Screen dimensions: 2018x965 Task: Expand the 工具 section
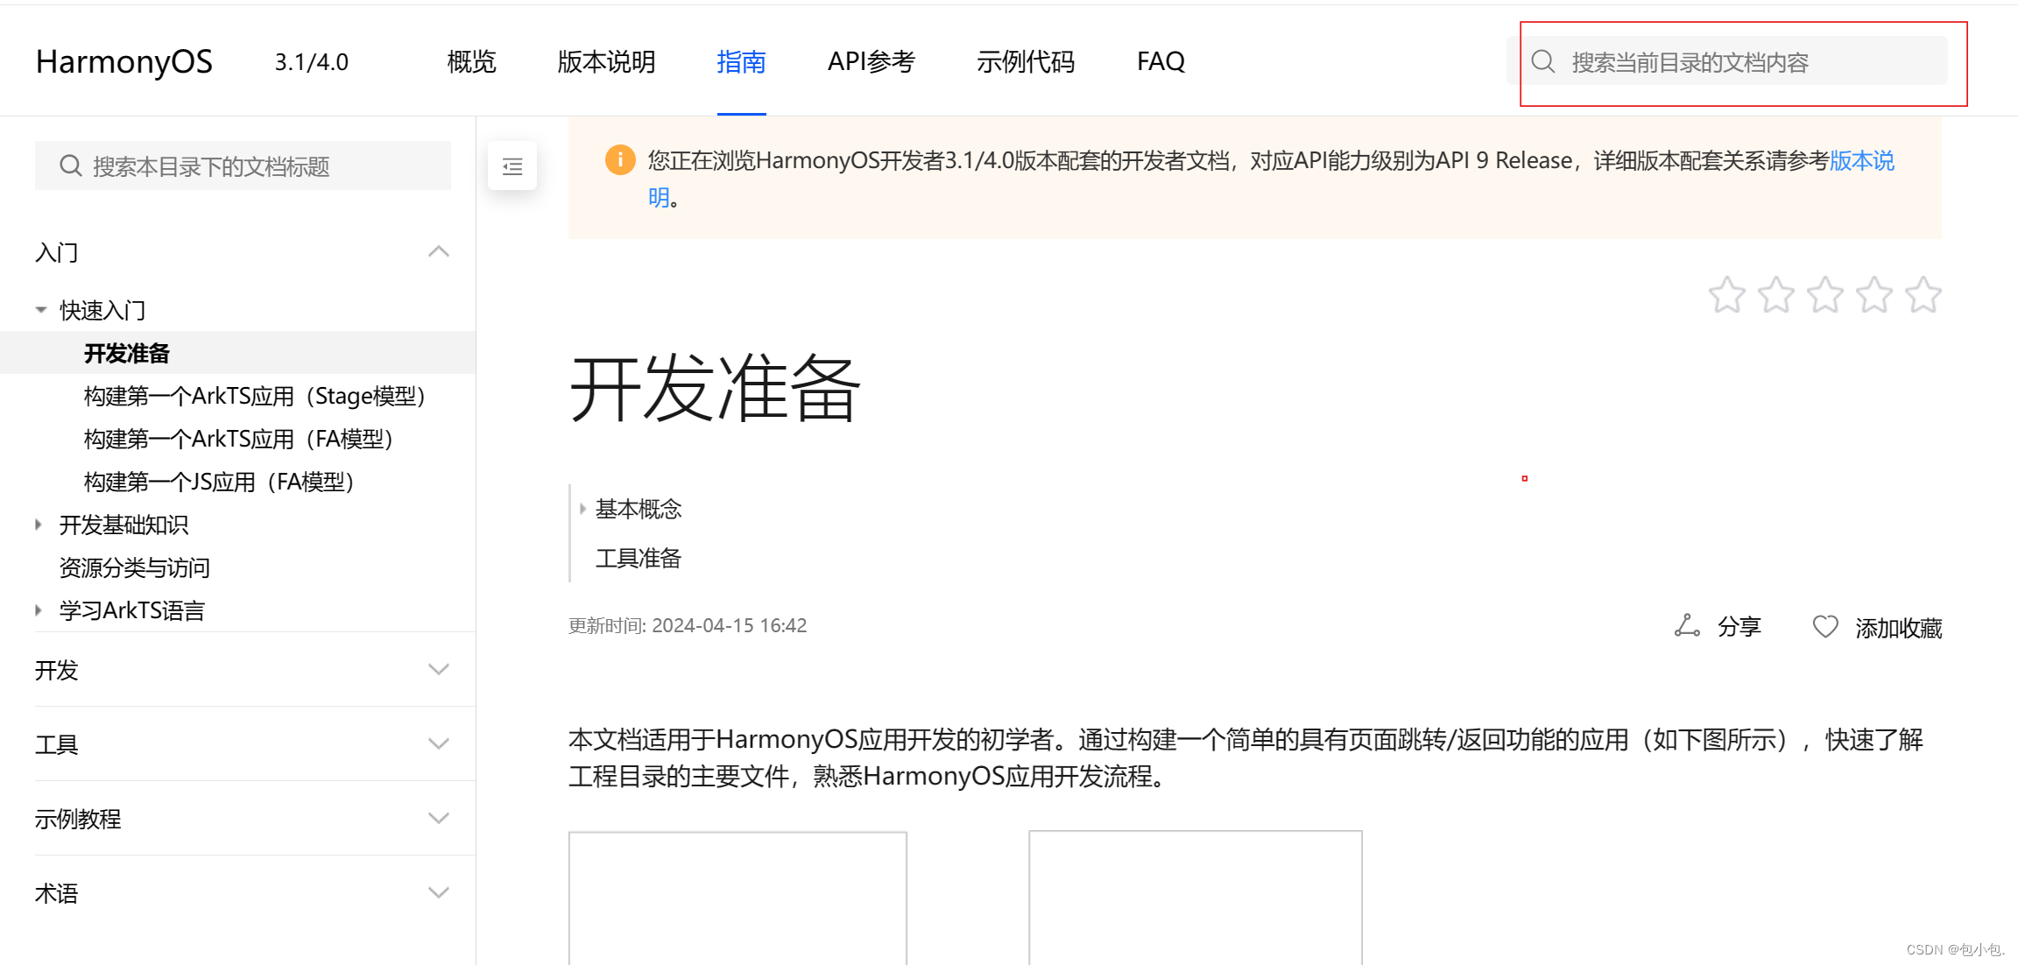[x=439, y=744]
